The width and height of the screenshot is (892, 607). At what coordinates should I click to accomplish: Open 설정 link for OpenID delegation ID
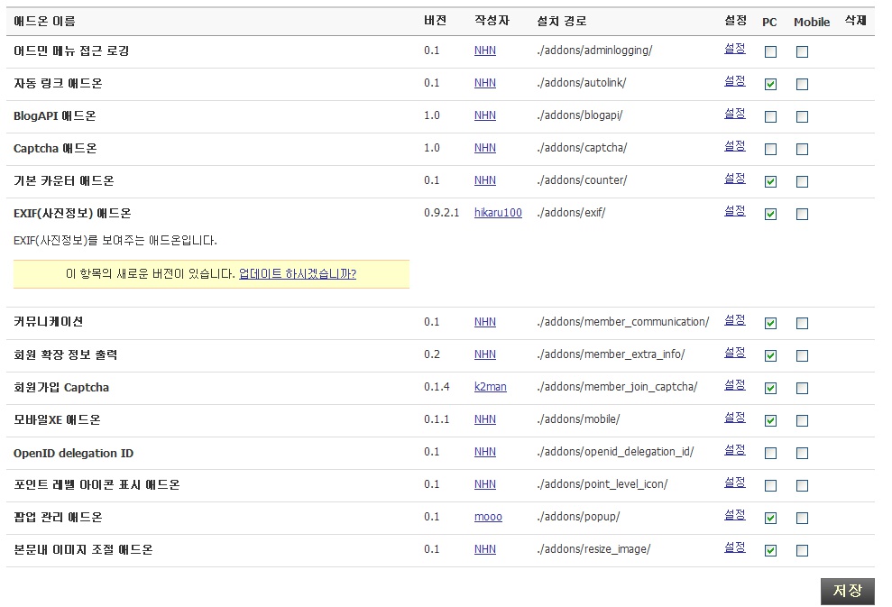tap(734, 450)
